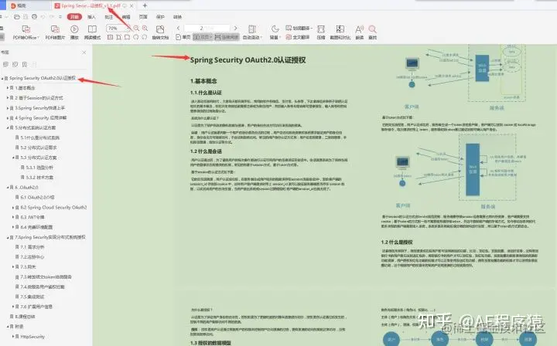Click the print icon in quick toolbar
Screen dimensions: 557x346
[x=35, y=17]
